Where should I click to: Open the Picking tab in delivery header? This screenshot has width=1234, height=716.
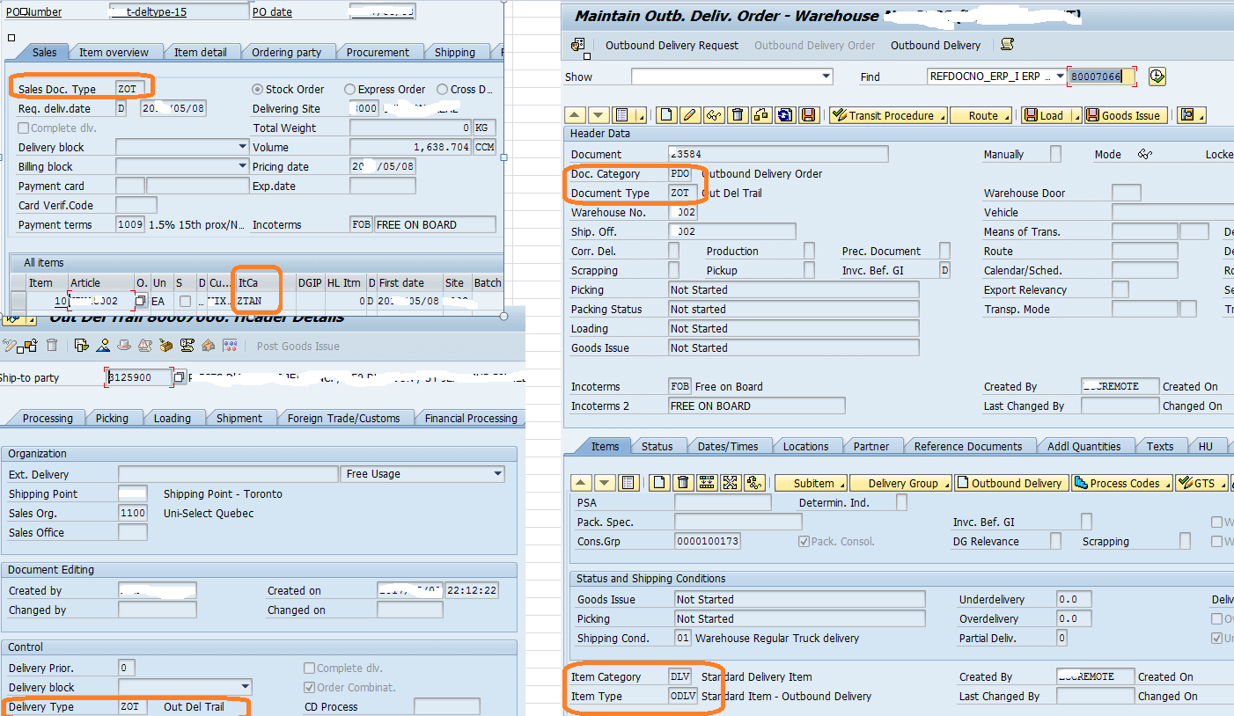[x=112, y=418]
